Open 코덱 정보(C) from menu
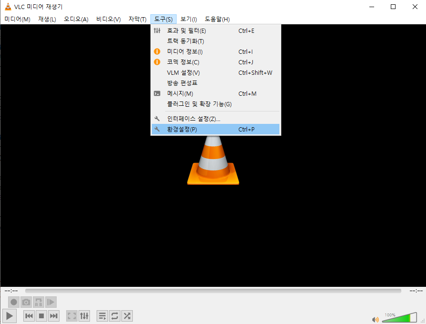This screenshot has width=426, height=324. (x=216, y=62)
